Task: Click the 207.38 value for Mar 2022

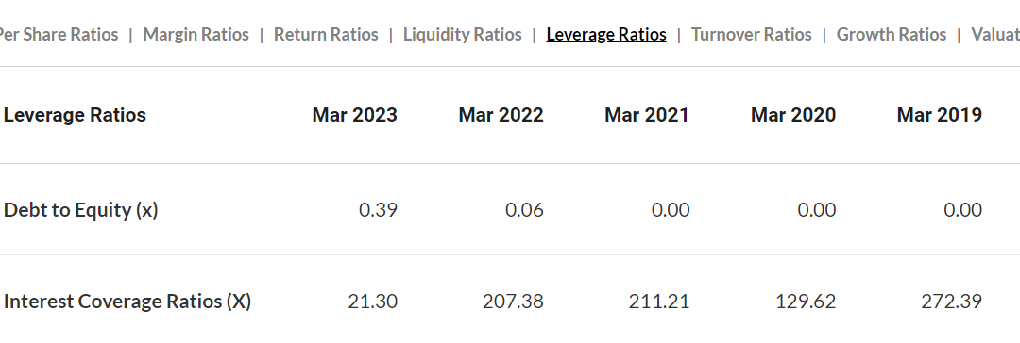Action: coord(513,302)
